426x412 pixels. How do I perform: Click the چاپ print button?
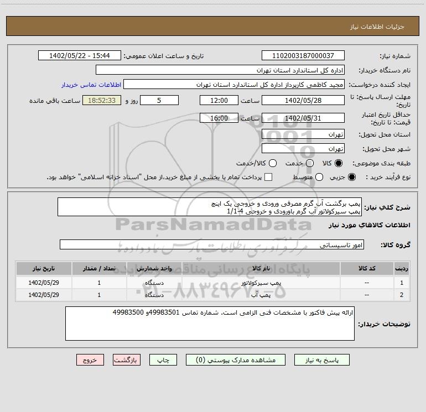[163, 360]
